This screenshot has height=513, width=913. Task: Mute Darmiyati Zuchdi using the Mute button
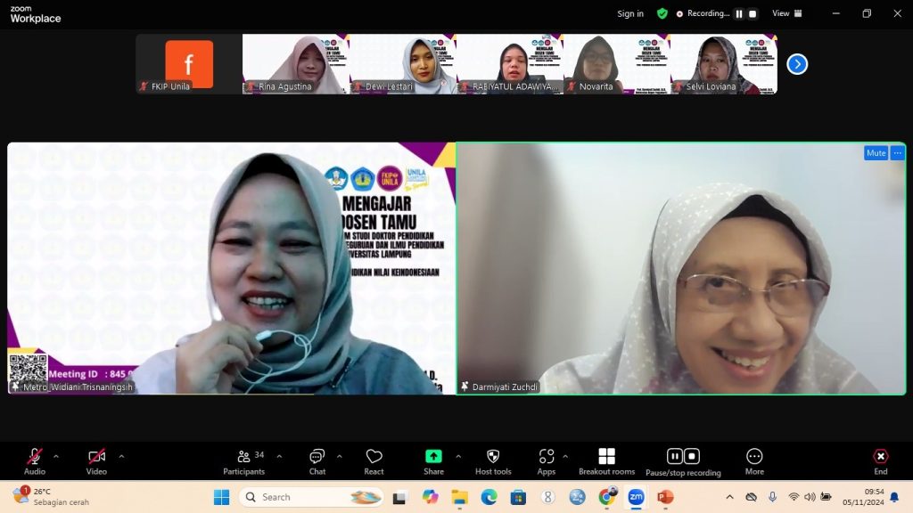point(876,153)
